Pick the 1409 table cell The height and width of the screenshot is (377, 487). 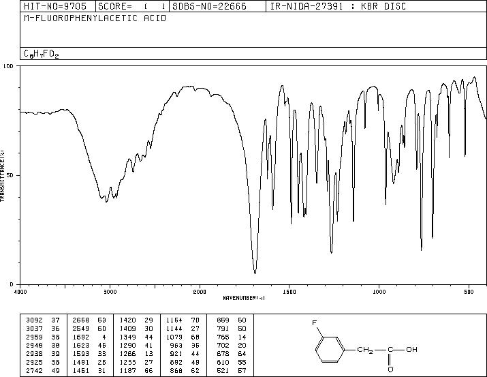[127, 329]
